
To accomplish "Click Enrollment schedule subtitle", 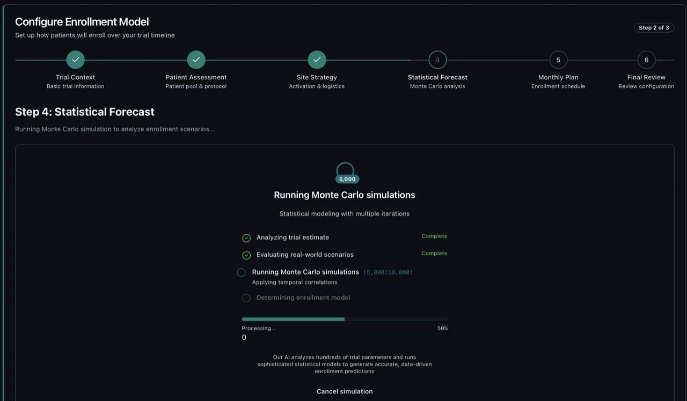I will 558,86.
